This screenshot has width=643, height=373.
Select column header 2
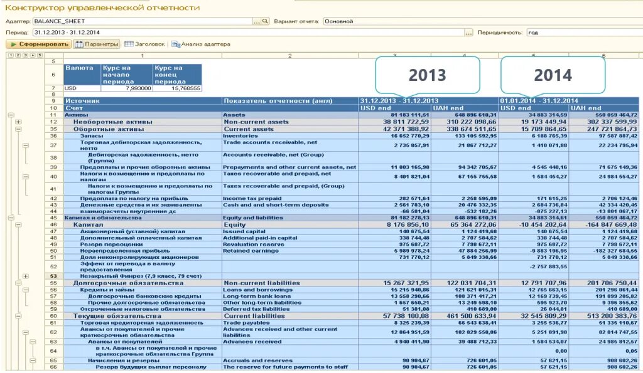click(x=290, y=55)
